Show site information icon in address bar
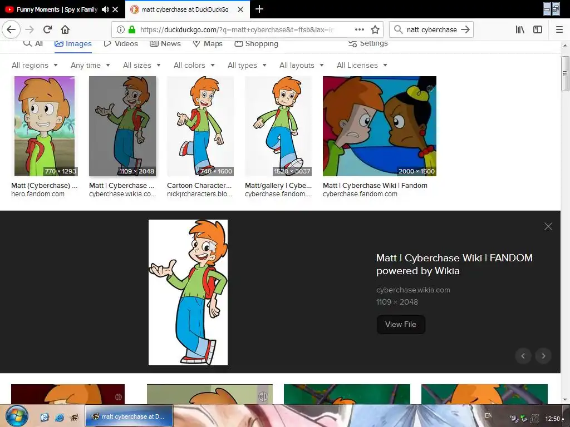570x427 pixels. 121,29
